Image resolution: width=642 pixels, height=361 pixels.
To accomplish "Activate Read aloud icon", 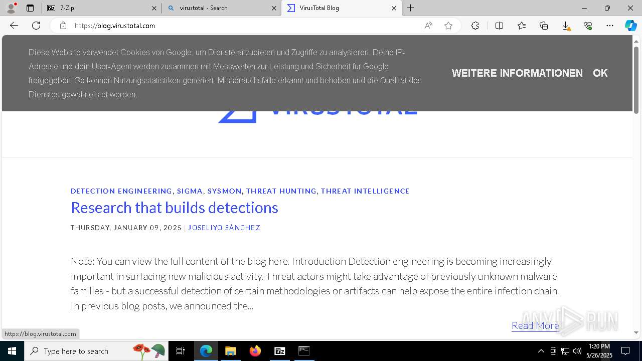I will click(428, 26).
